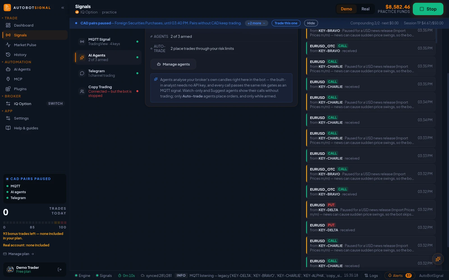449x280 pixels.
Task: Open Help & guides
Action: click(x=35, y=128)
